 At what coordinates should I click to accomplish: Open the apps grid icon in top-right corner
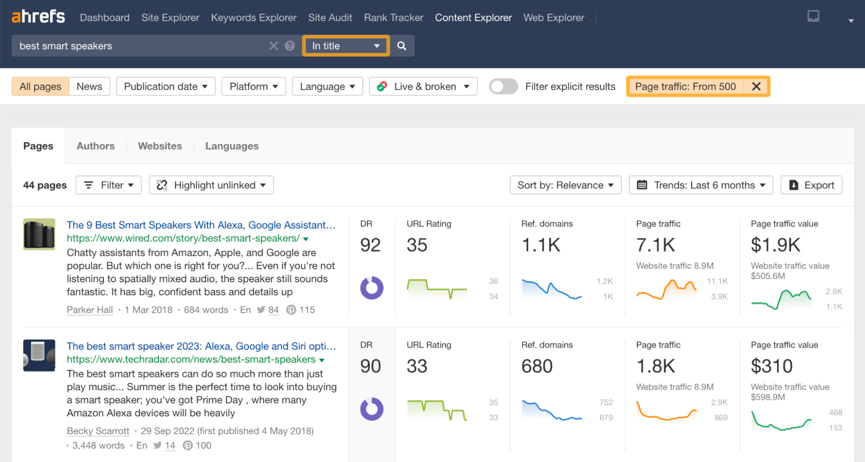click(814, 16)
